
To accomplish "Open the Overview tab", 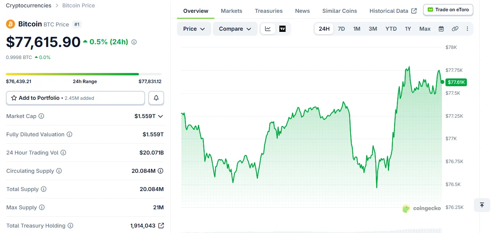I will 196,11.
